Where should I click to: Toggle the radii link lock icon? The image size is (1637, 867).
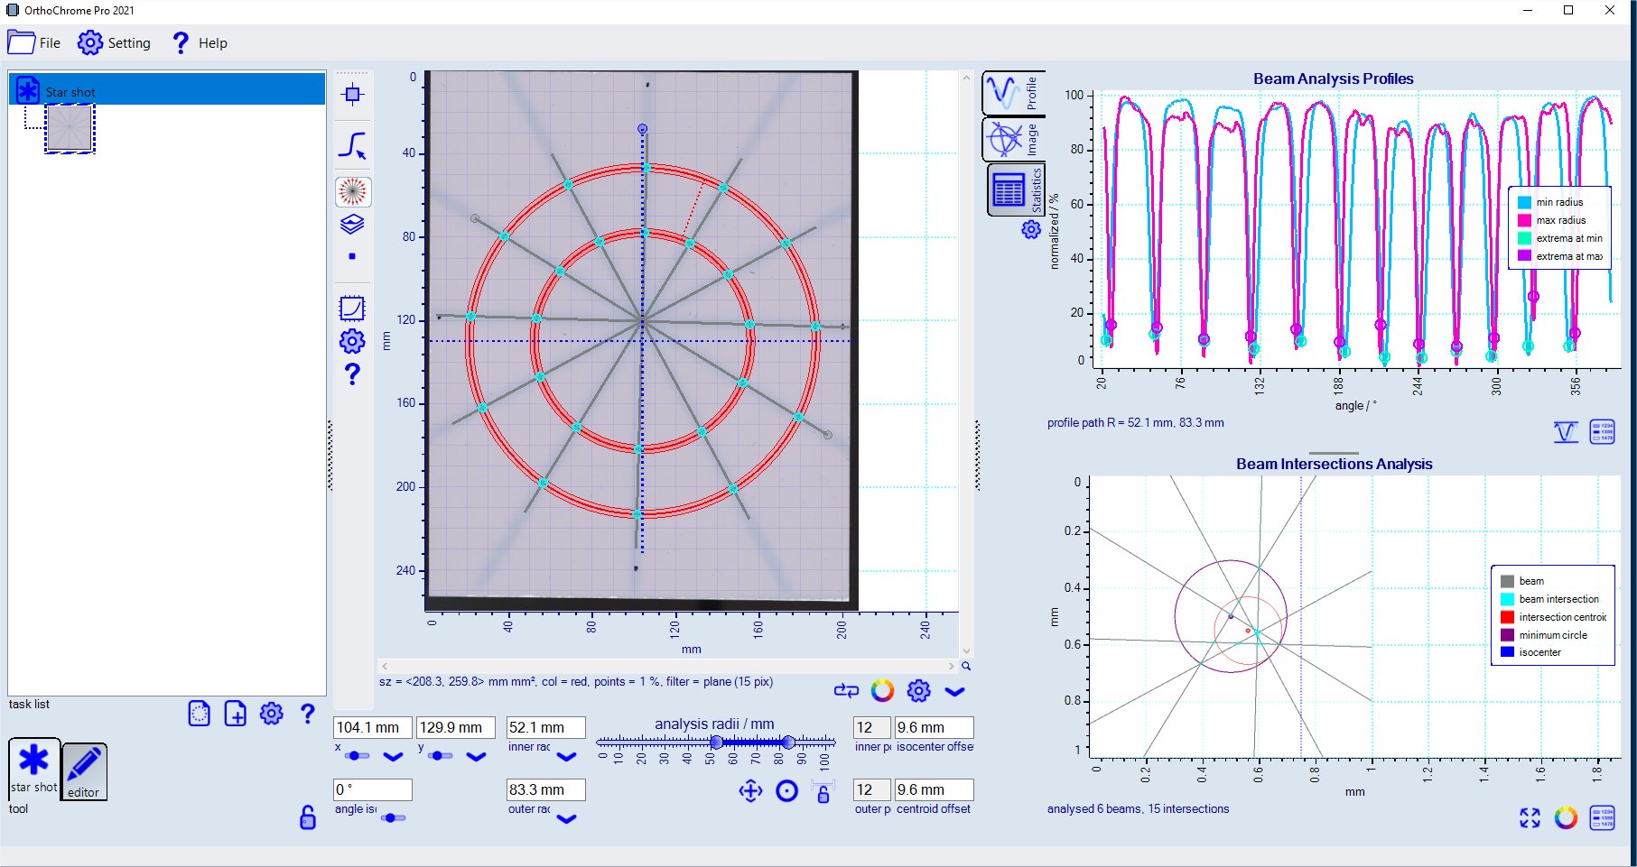[823, 792]
